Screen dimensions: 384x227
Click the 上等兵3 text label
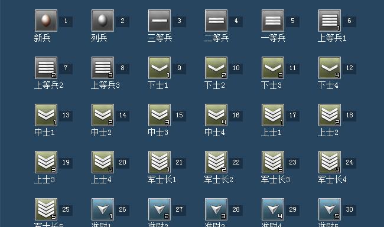105,85
